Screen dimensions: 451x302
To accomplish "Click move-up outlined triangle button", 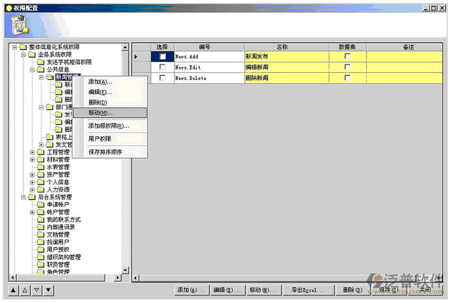I will (x=25, y=290).
